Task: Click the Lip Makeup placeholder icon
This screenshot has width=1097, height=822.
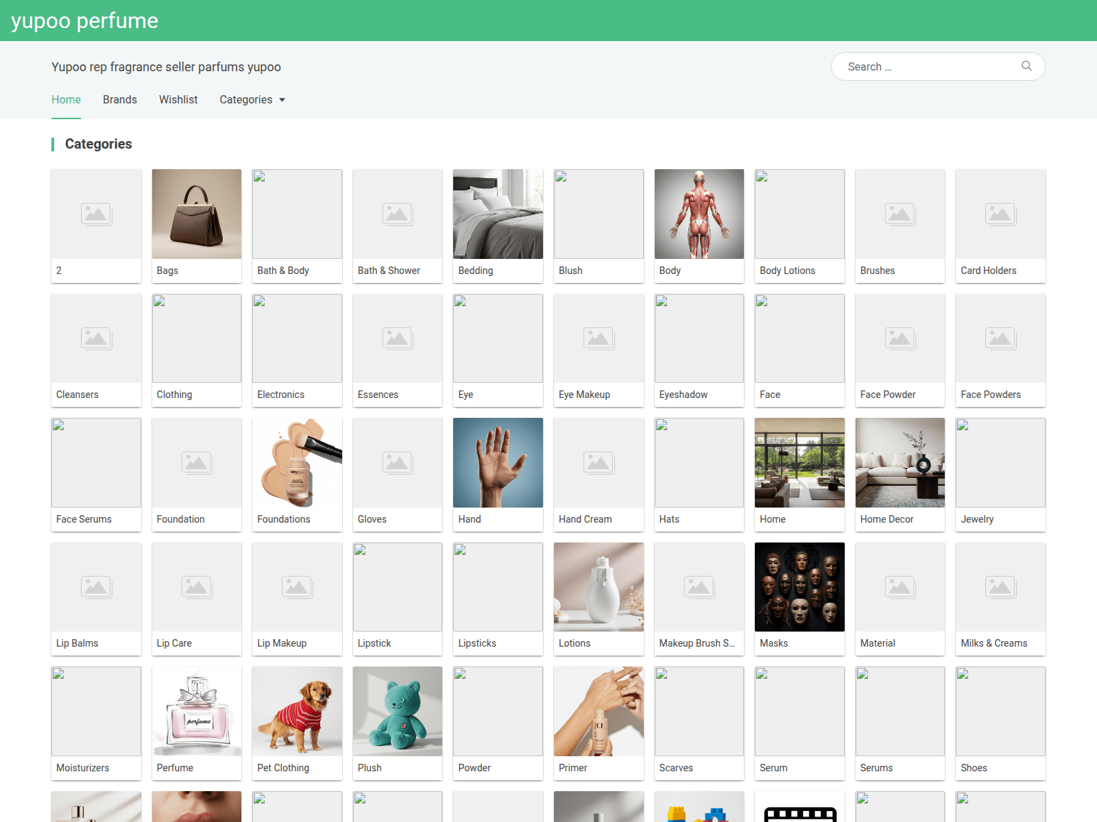Action: point(297,587)
